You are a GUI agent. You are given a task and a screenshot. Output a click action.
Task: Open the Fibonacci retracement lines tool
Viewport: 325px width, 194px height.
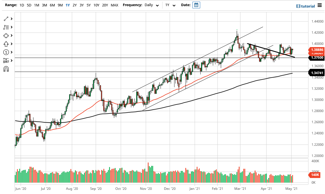(x=6, y=27)
